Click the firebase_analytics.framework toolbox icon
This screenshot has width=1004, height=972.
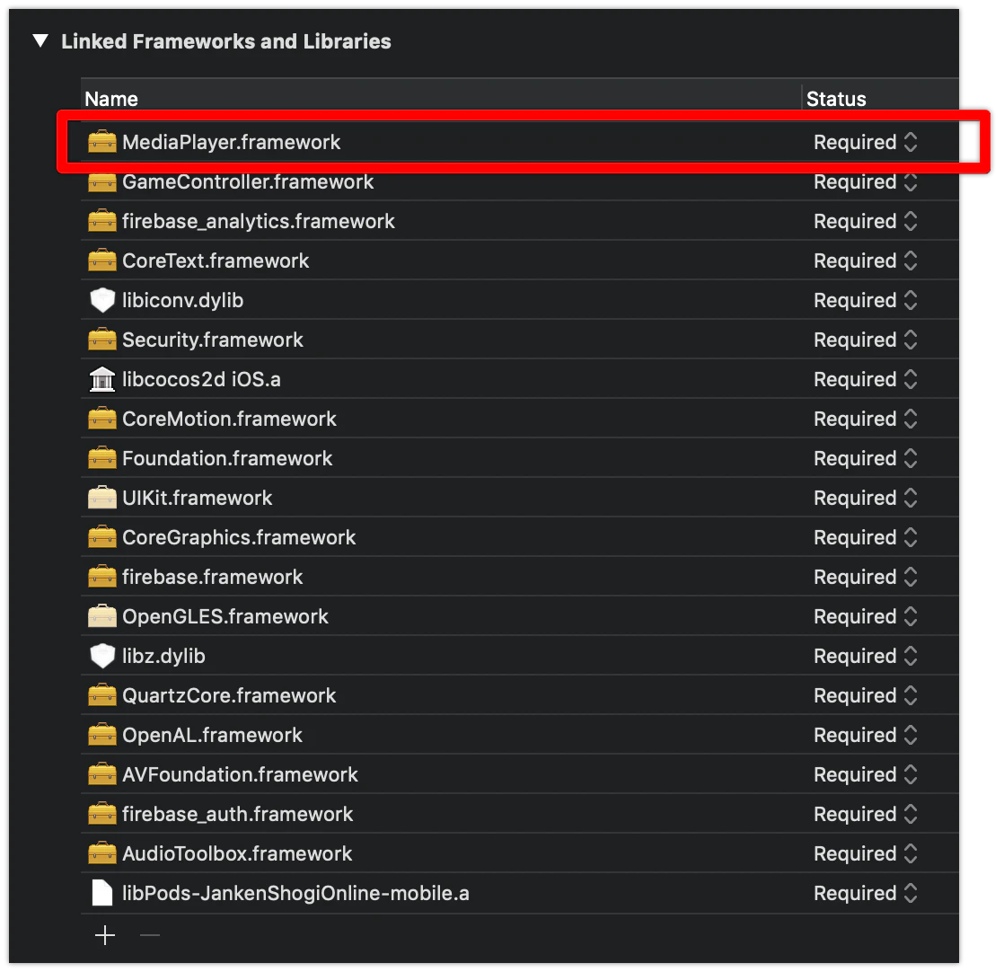point(101,222)
